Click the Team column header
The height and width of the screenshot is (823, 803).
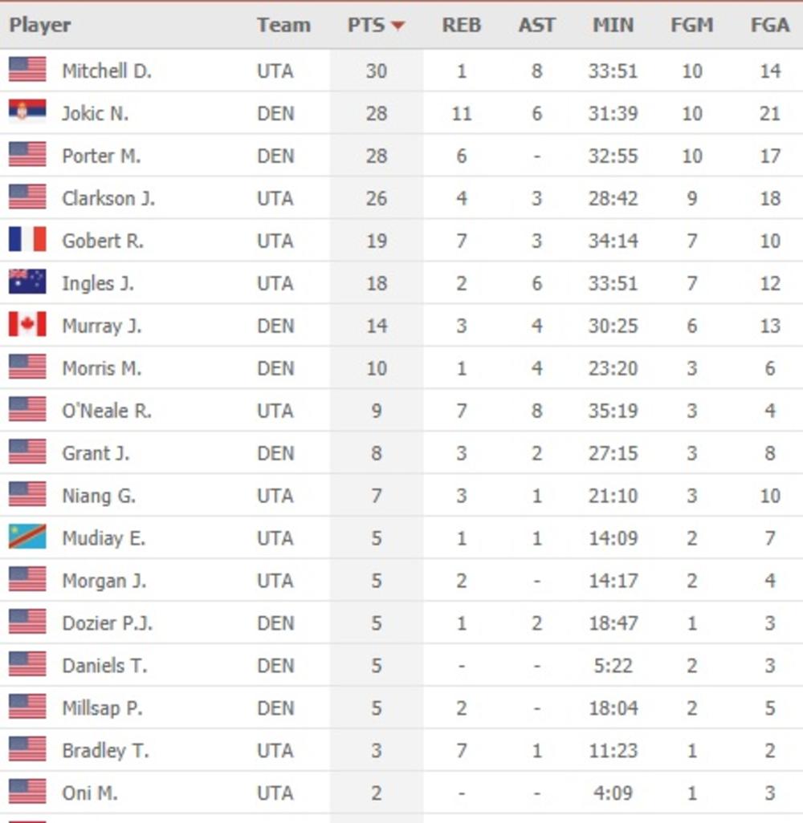[283, 25]
